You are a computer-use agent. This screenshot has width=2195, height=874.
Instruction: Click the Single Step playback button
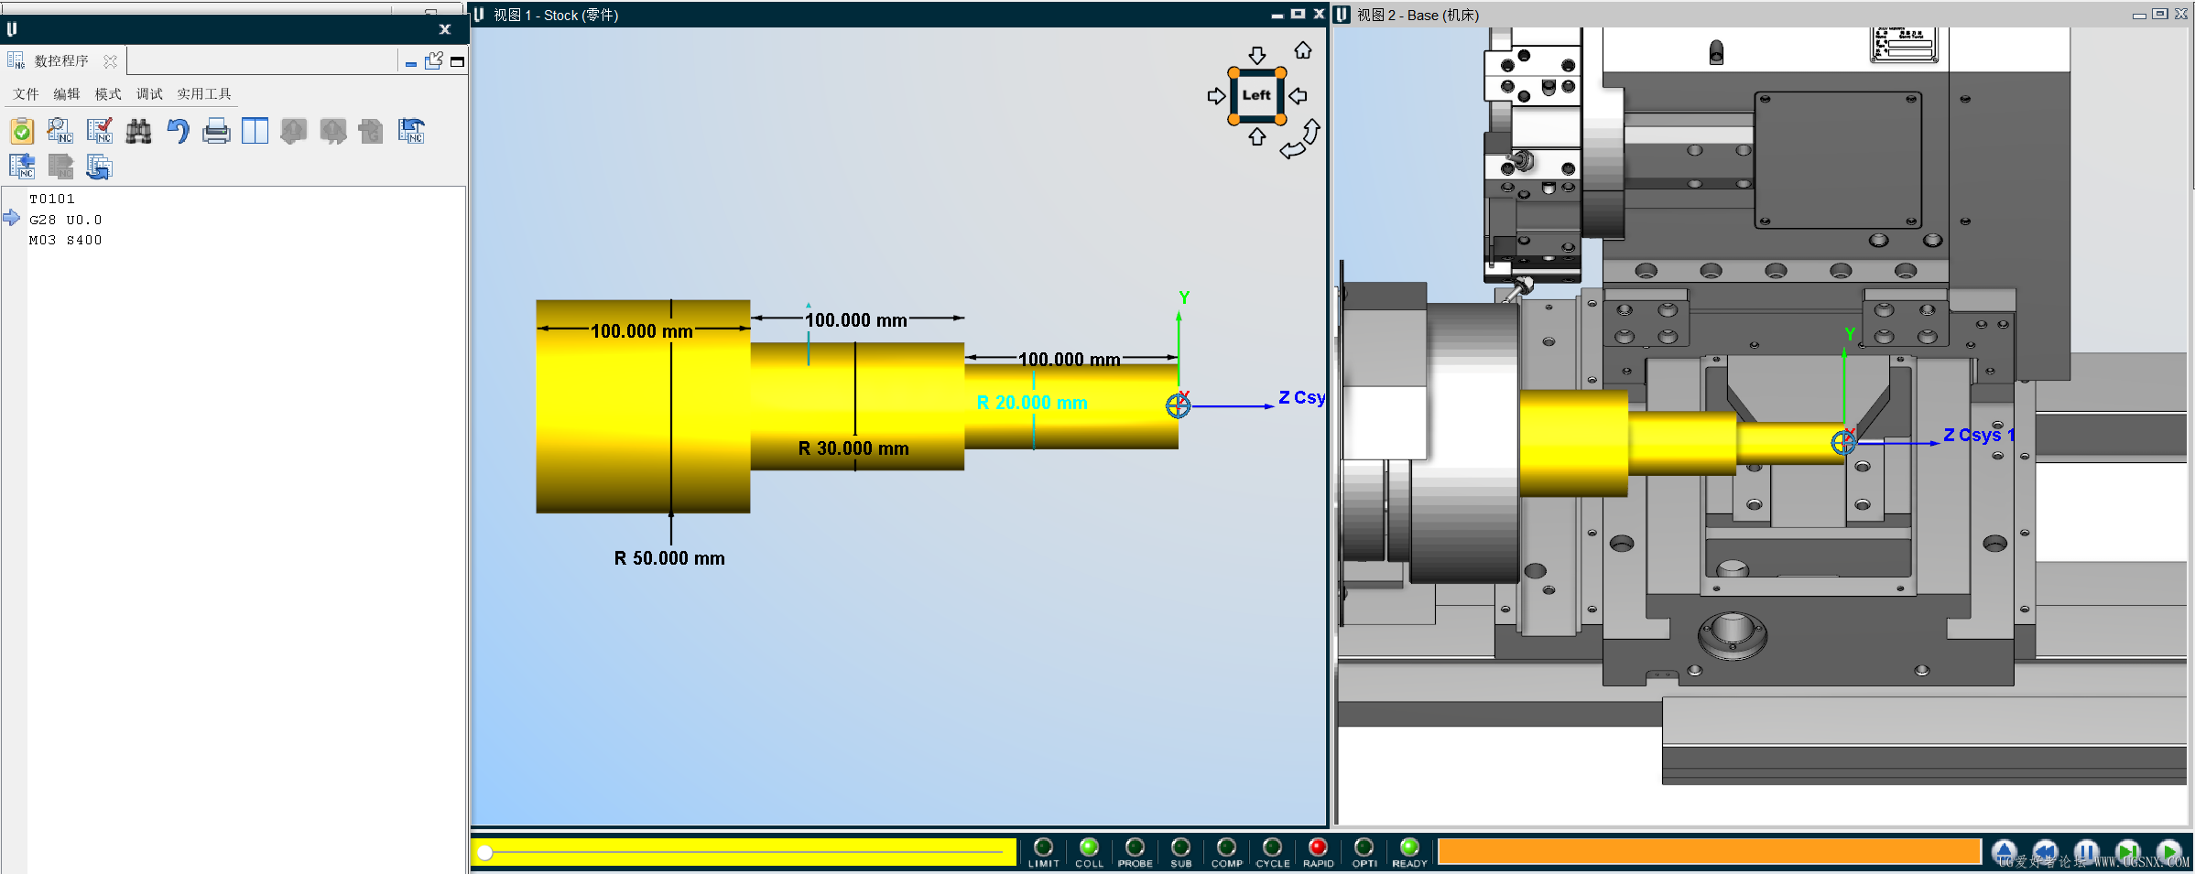pyautogui.click(x=2128, y=852)
